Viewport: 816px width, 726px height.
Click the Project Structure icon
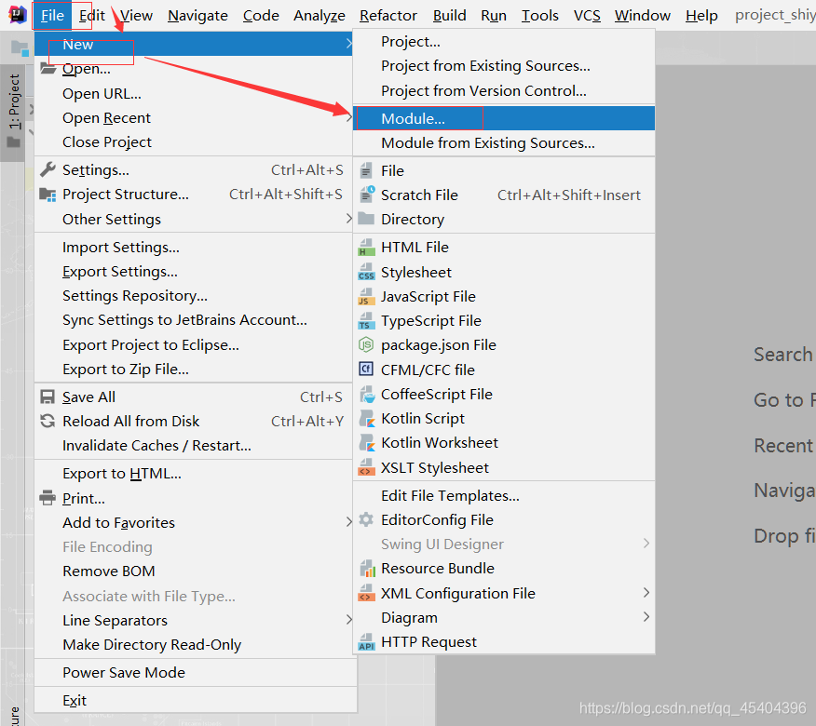click(48, 195)
